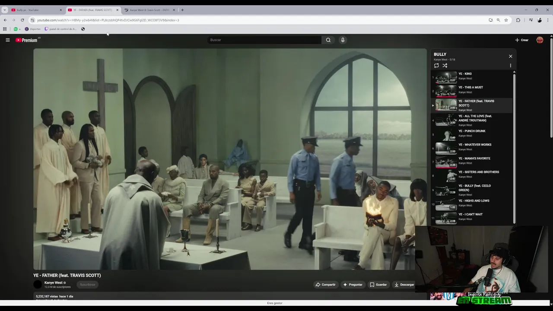Select YE - THIS A MUST track
Viewport: 553px width, 311px height.
tap(471, 91)
